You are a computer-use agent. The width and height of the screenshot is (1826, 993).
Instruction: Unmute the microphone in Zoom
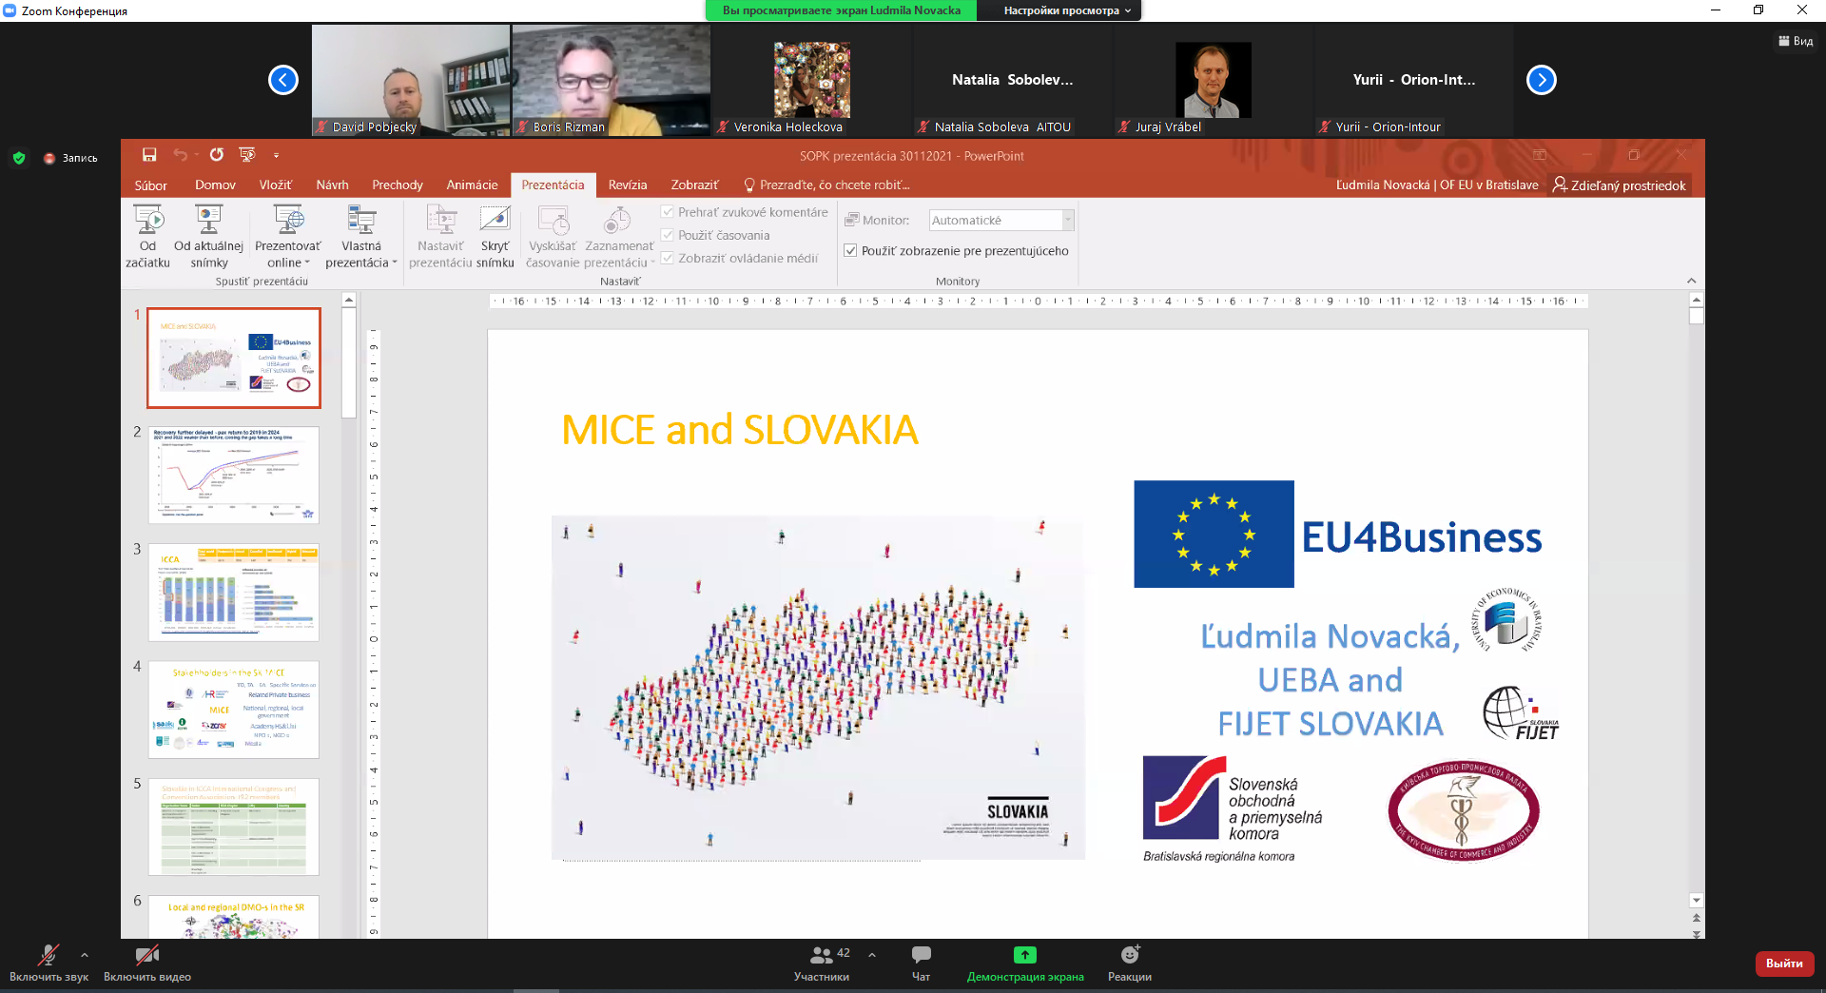pos(48,955)
